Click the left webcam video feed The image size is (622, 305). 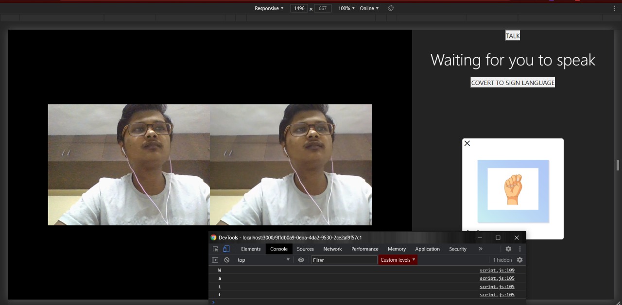pos(129,165)
